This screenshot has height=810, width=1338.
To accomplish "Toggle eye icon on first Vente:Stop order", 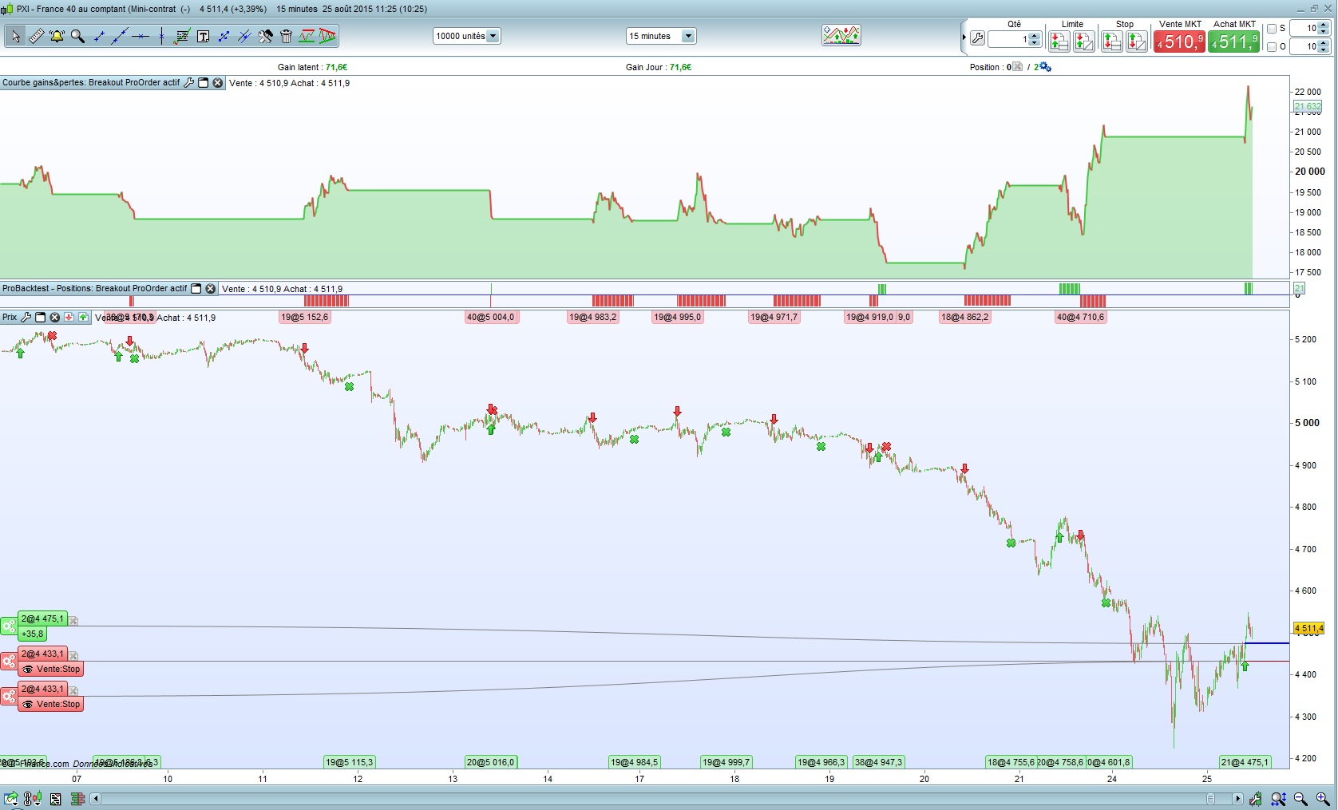I will point(28,670).
